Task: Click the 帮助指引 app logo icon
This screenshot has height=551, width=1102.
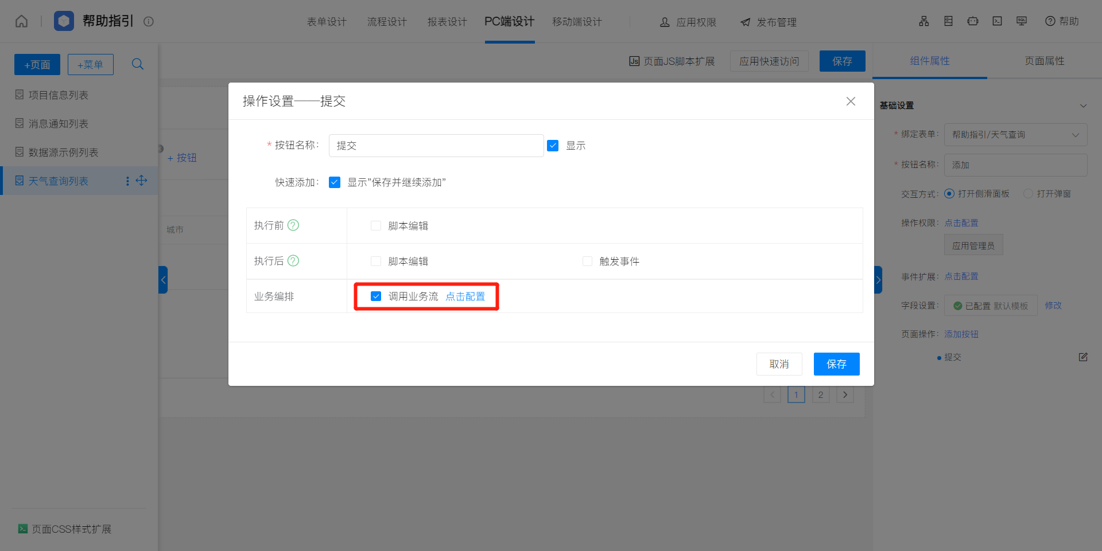Action: pyautogui.click(x=64, y=21)
